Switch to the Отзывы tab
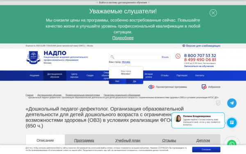 (169, 140)
